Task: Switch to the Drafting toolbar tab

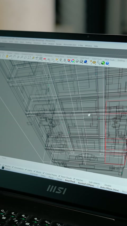Action: pyautogui.click(x=121, y=61)
